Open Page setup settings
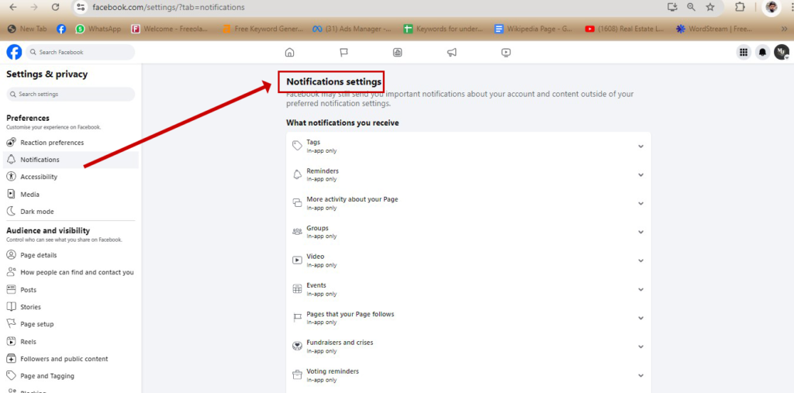Viewport: 794px width, 393px height. pos(71,324)
